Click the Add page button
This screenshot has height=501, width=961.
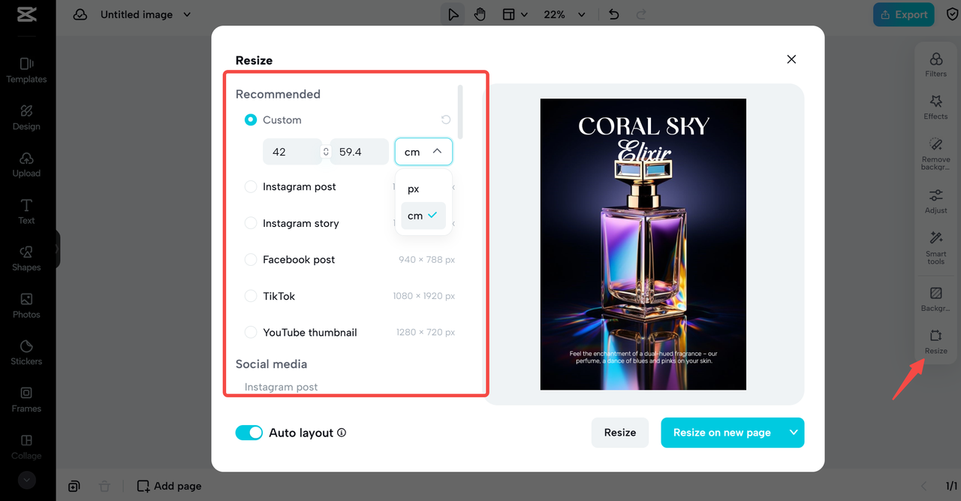click(169, 486)
